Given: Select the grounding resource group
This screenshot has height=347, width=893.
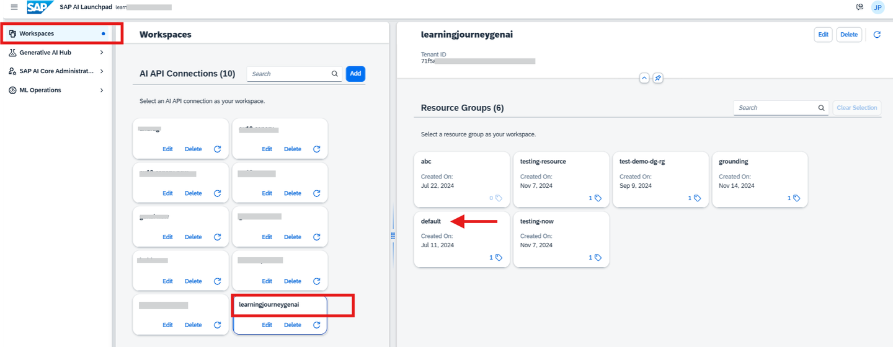Looking at the screenshot, I should point(760,180).
